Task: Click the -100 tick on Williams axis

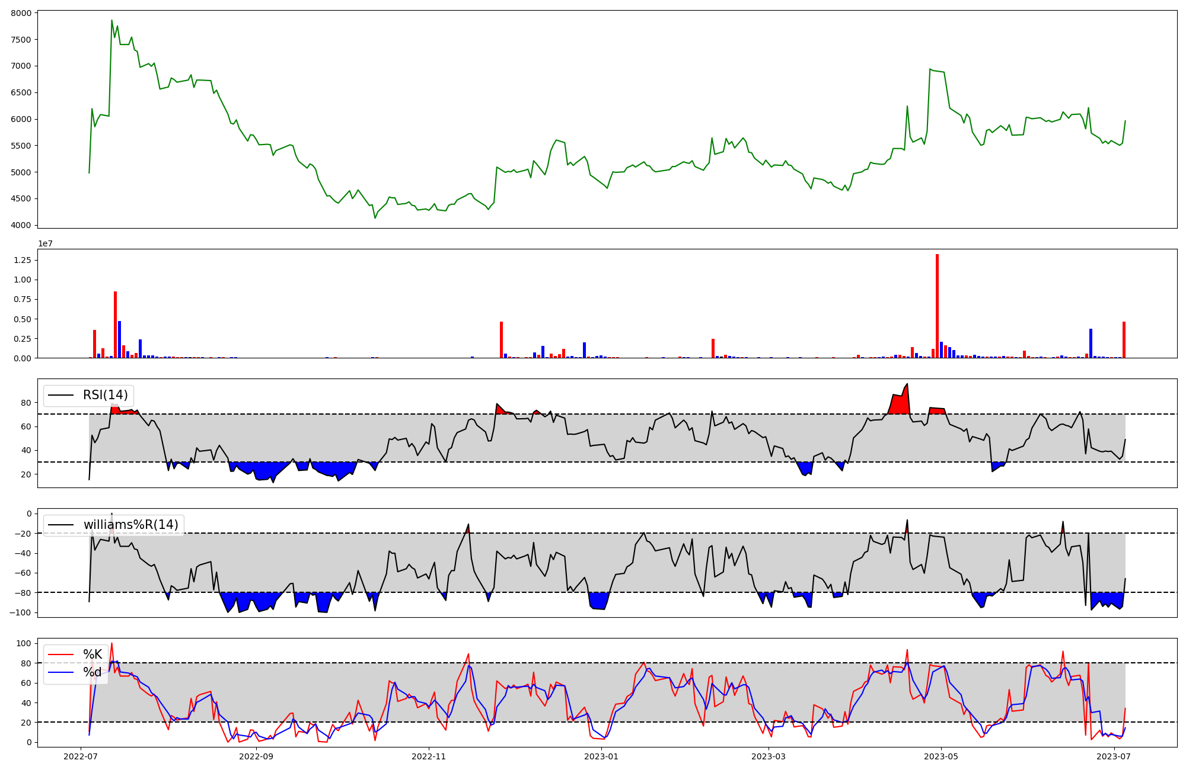Action: (x=20, y=612)
